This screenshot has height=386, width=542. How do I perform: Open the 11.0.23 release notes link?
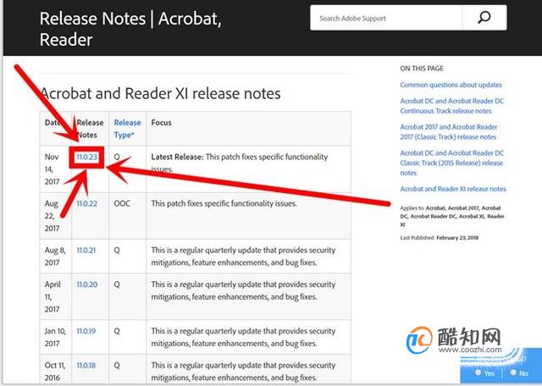click(86, 157)
